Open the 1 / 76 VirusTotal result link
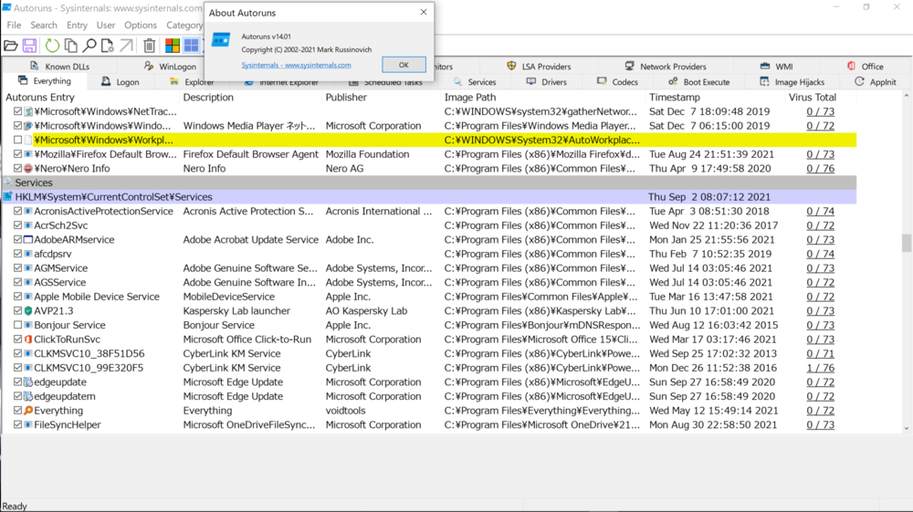Screen dimensions: 913x512 tap(820, 368)
